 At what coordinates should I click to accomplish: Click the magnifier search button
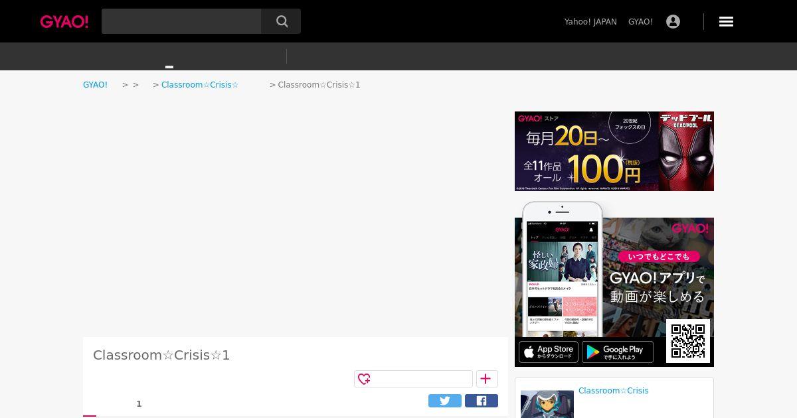click(x=282, y=21)
